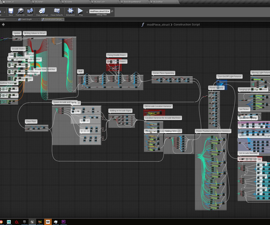Screen dimensions: 270x225
Task: Open Find in CB tool
Action: [x=20, y=11]
